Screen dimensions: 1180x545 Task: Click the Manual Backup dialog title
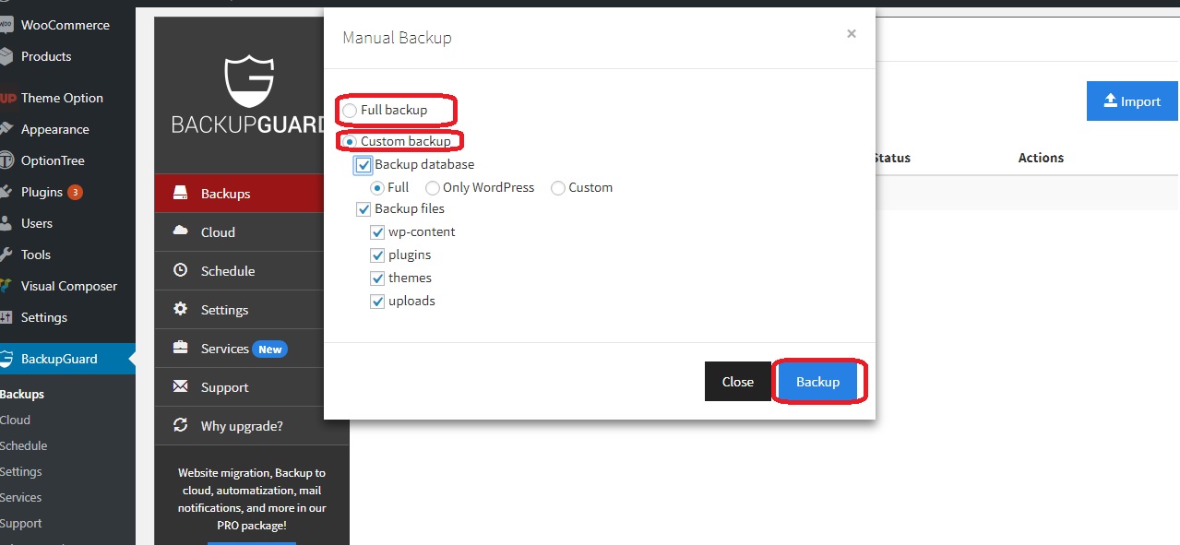(x=397, y=38)
